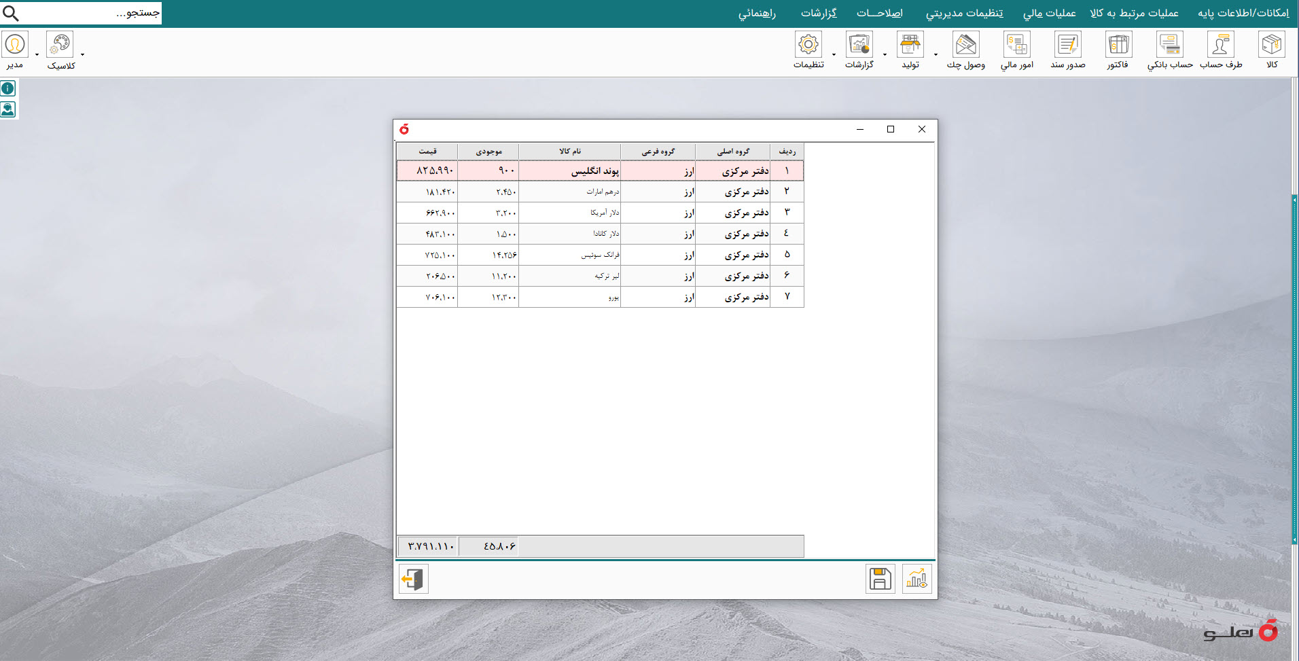Expand dropdown arrow beside گزارشات reports icon
The width and height of the screenshot is (1299, 661).
pyautogui.click(x=885, y=54)
